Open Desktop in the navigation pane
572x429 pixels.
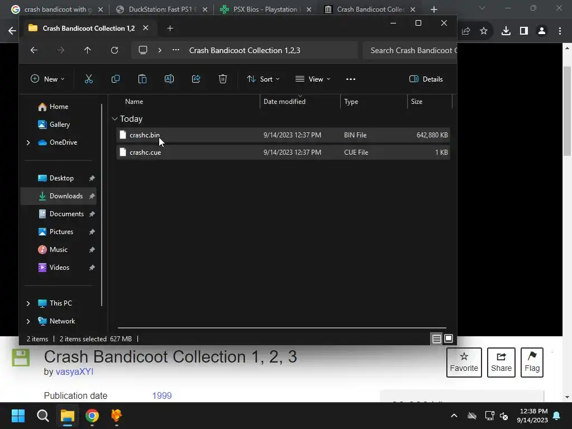point(61,178)
